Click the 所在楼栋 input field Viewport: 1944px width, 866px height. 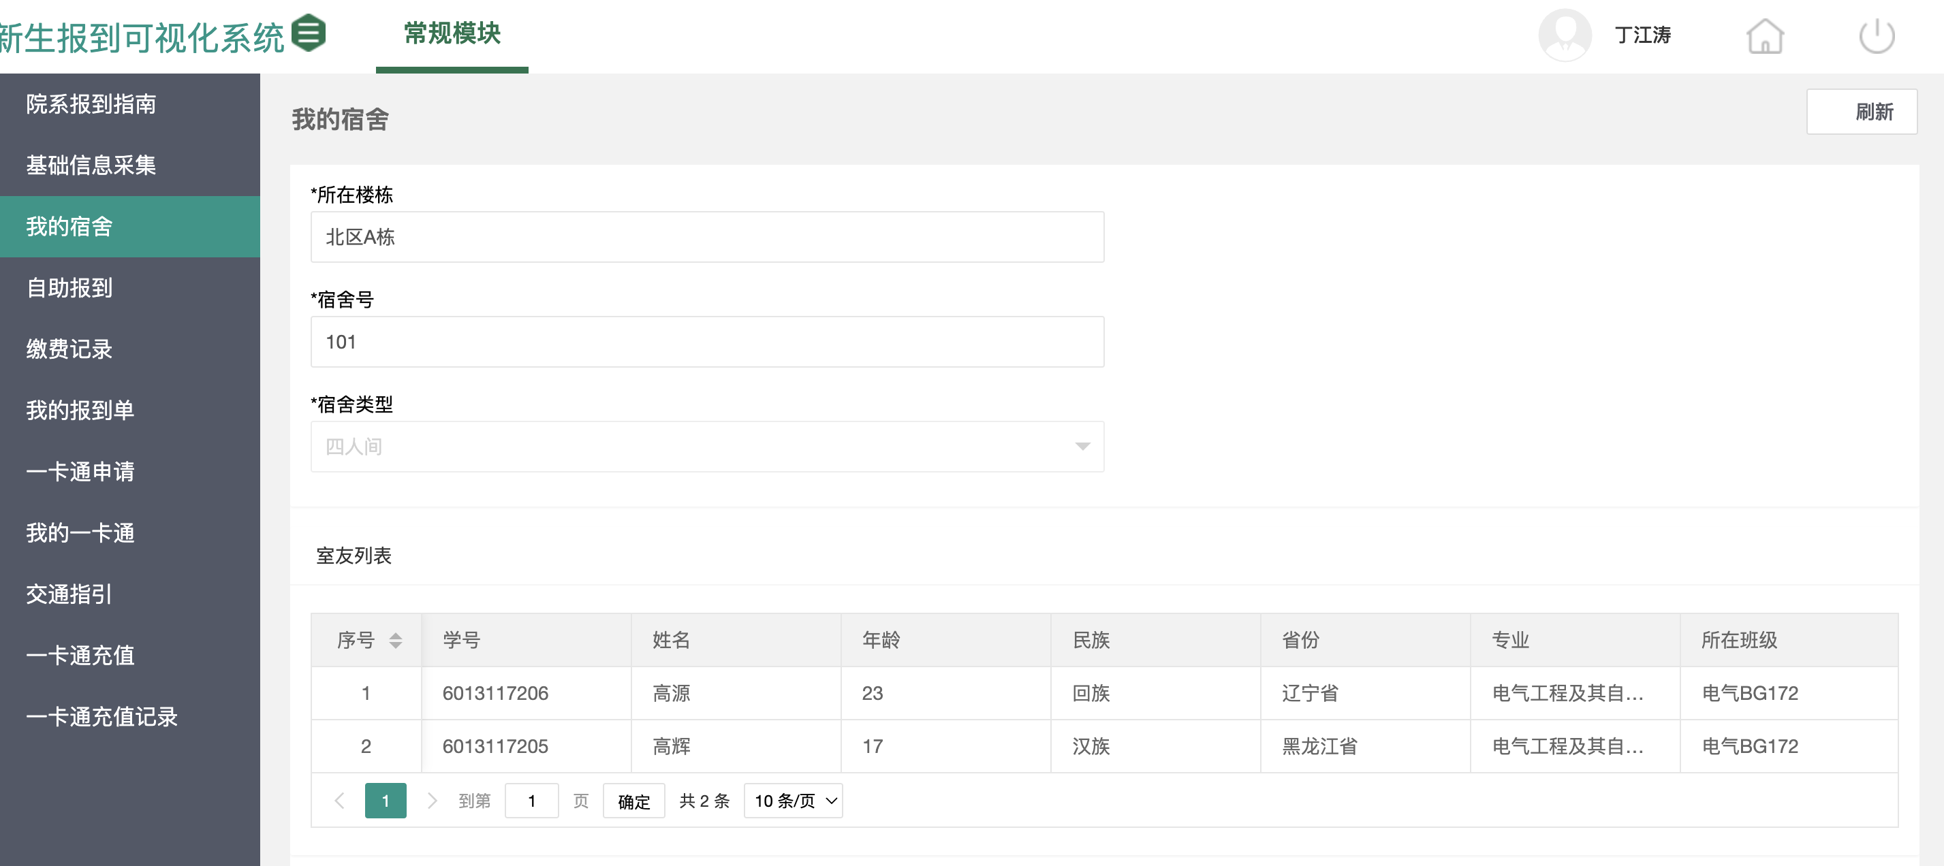pyautogui.click(x=706, y=237)
